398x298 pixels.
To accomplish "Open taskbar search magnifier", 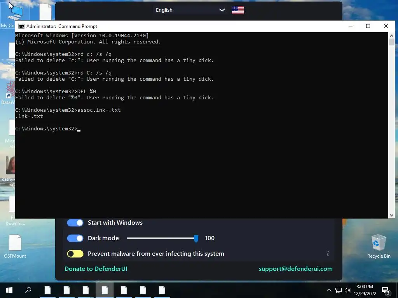I will (x=28, y=290).
